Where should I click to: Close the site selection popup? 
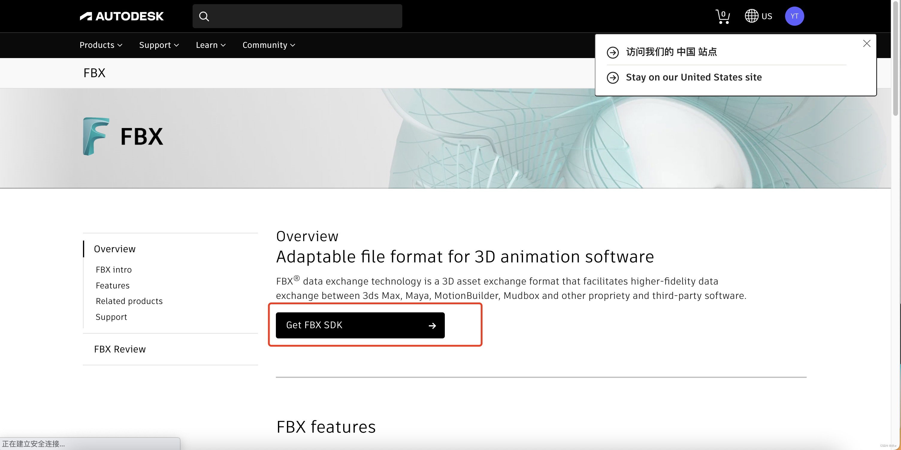[866, 43]
